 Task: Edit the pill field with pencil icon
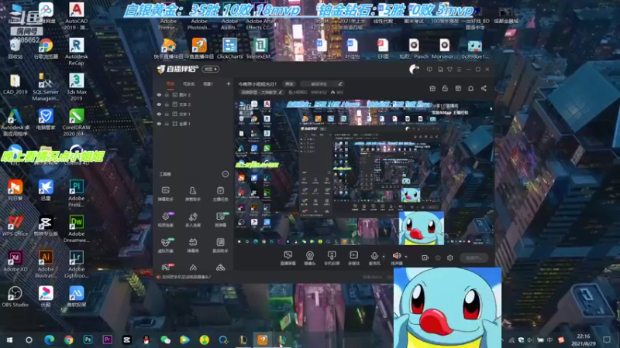(x=322, y=84)
